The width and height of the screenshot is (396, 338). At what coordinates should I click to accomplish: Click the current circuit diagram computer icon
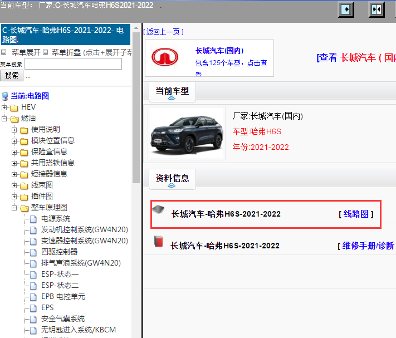5,96
